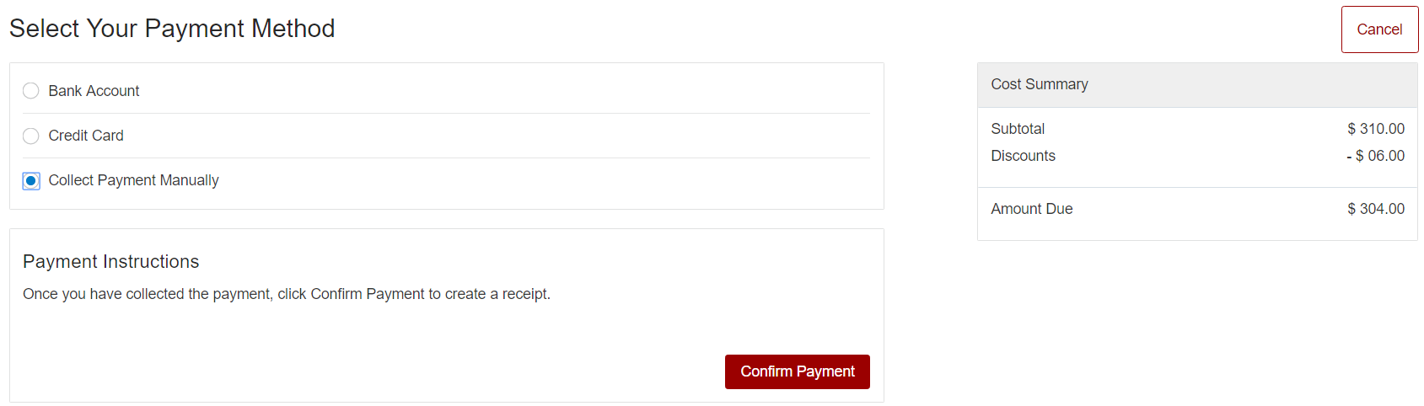Image resolution: width=1424 pixels, height=406 pixels.
Task: Click the Collect Payment Manually label text
Action: tap(133, 180)
